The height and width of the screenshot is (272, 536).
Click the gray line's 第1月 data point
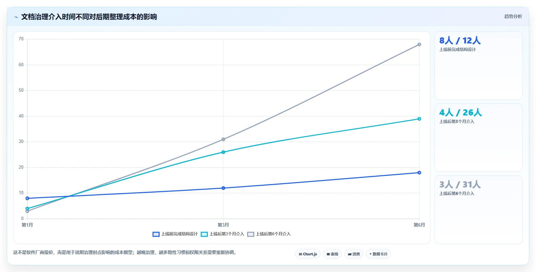coord(27,211)
